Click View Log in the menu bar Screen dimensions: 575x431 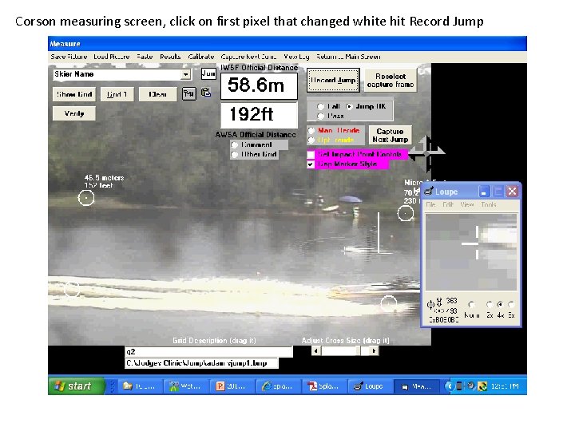click(x=296, y=57)
